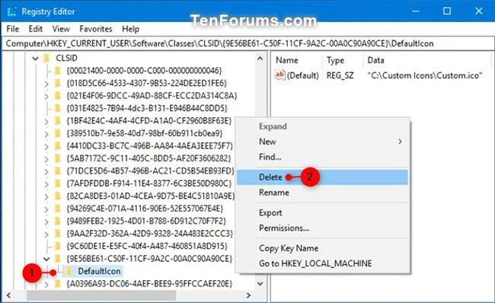This screenshot has height=303, width=495.
Task: Choose Rename in the context menu
Action: click(323, 193)
